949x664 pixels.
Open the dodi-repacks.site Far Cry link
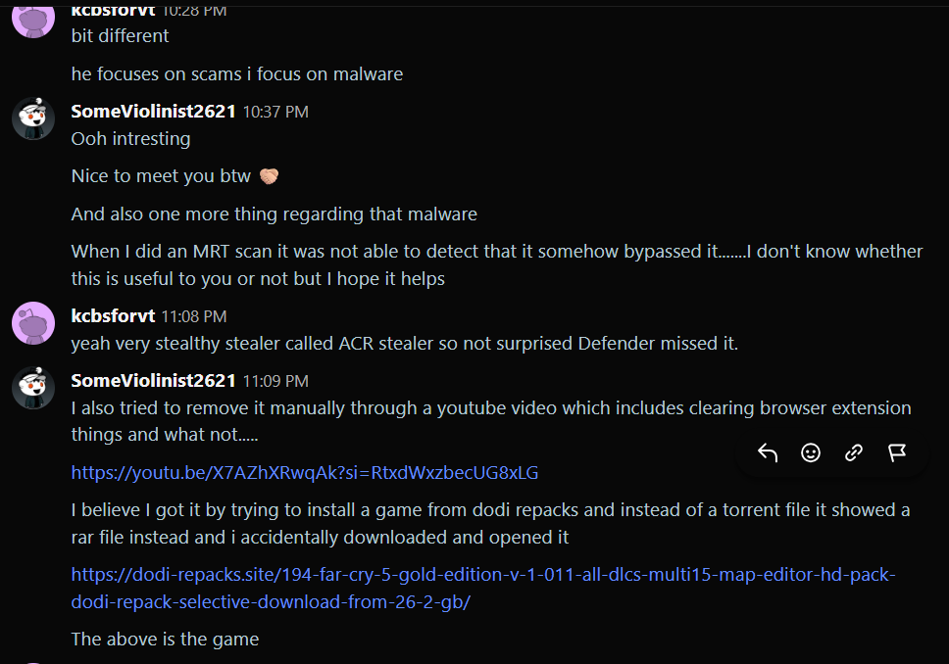pos(483,588)
